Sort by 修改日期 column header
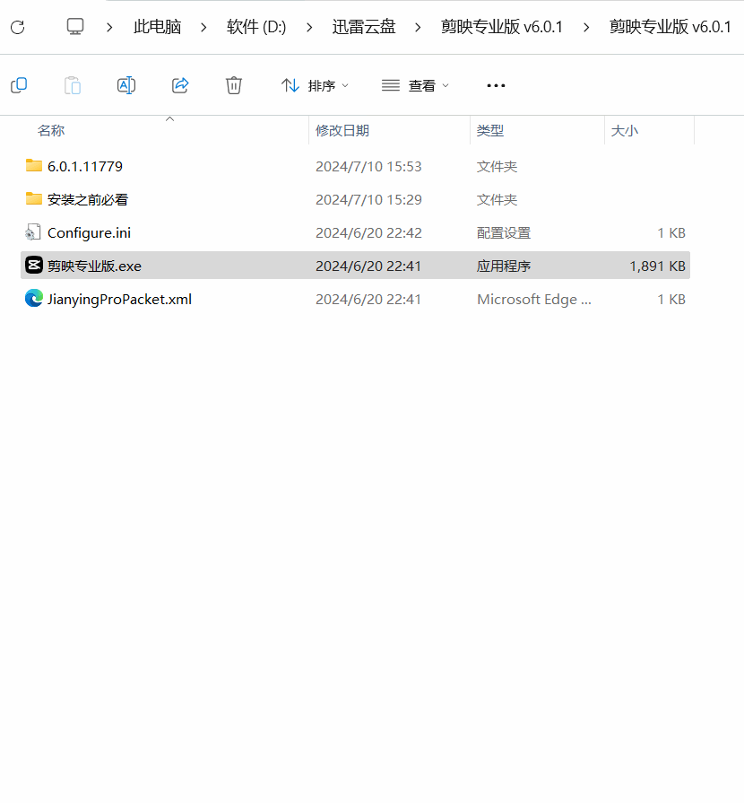744x803 pixels. pyautogui.click(x=342, y=131)
